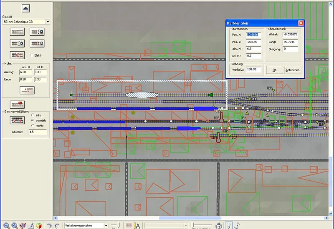This screenshot has width=334, height=229.
Task: Click the Winkel input field
Action: click(x=290, y=35)
